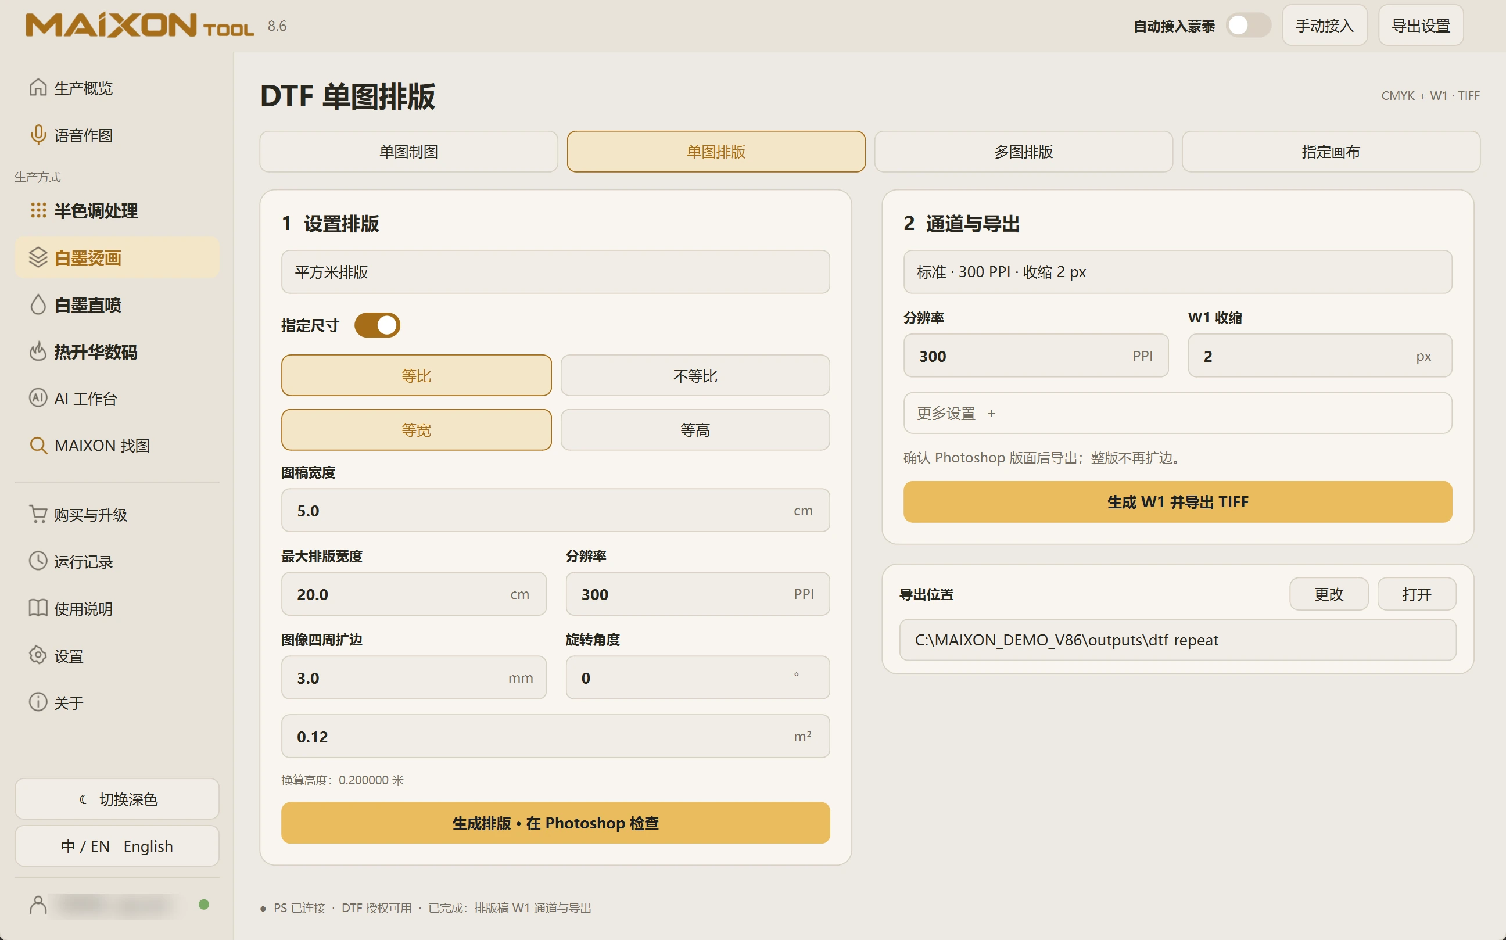Toggle the 自动接入蒙泰 switch
1506x940 pixels.
(x=1248, y=26)
